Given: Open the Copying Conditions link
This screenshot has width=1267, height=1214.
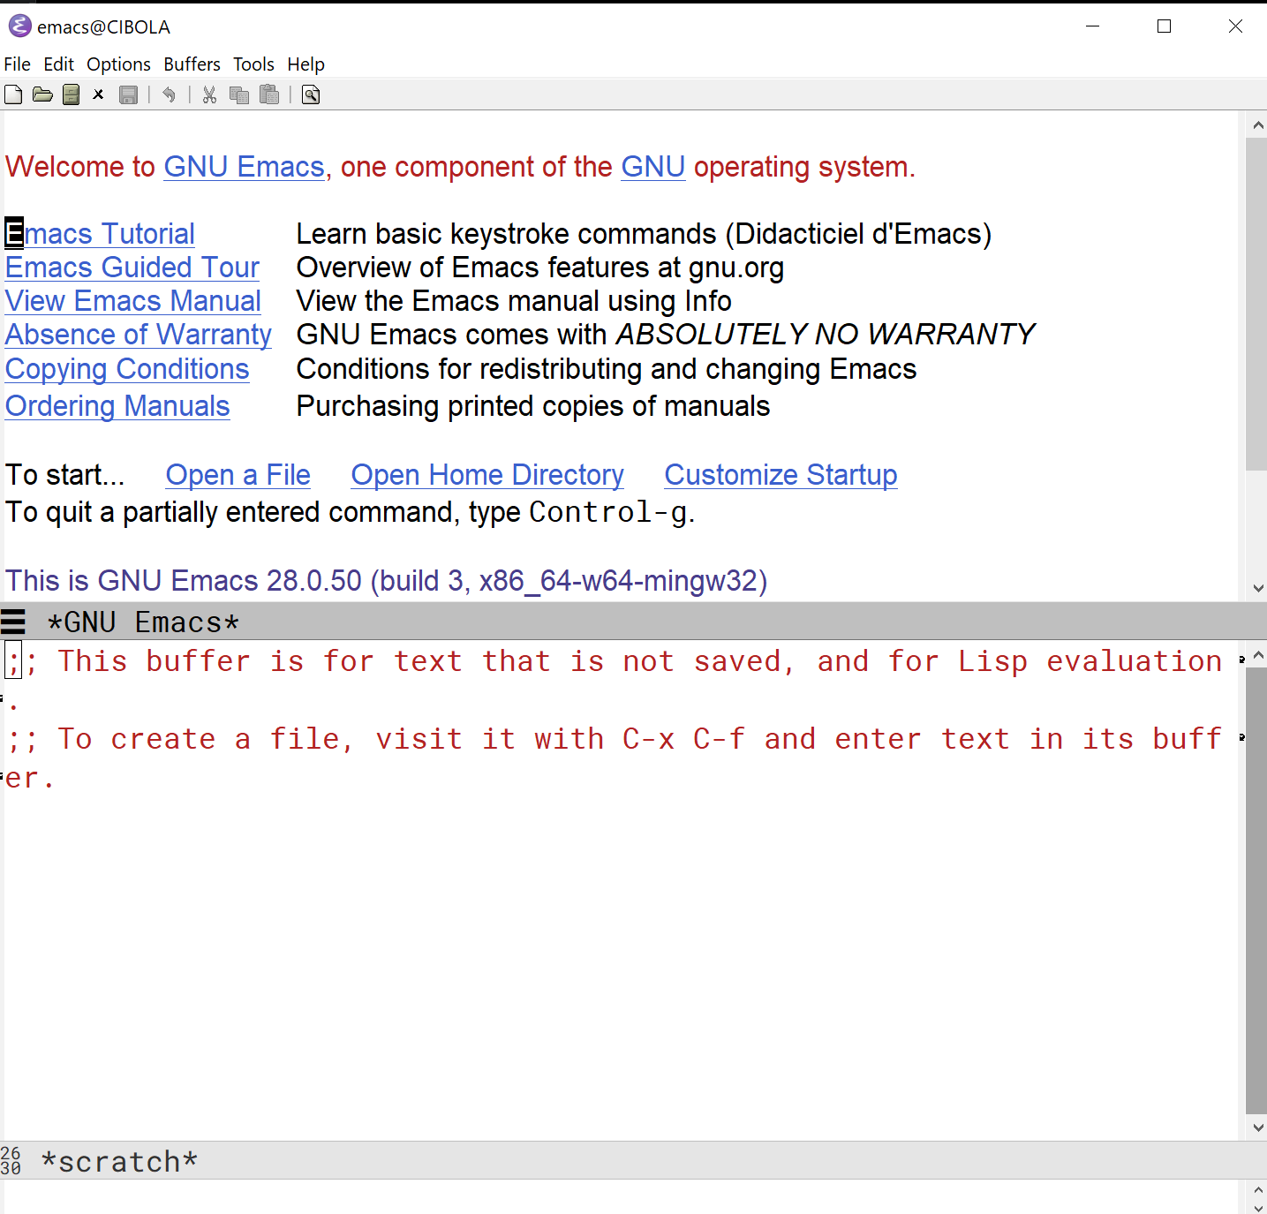Looking at the screenshot, I should [127, 369].
